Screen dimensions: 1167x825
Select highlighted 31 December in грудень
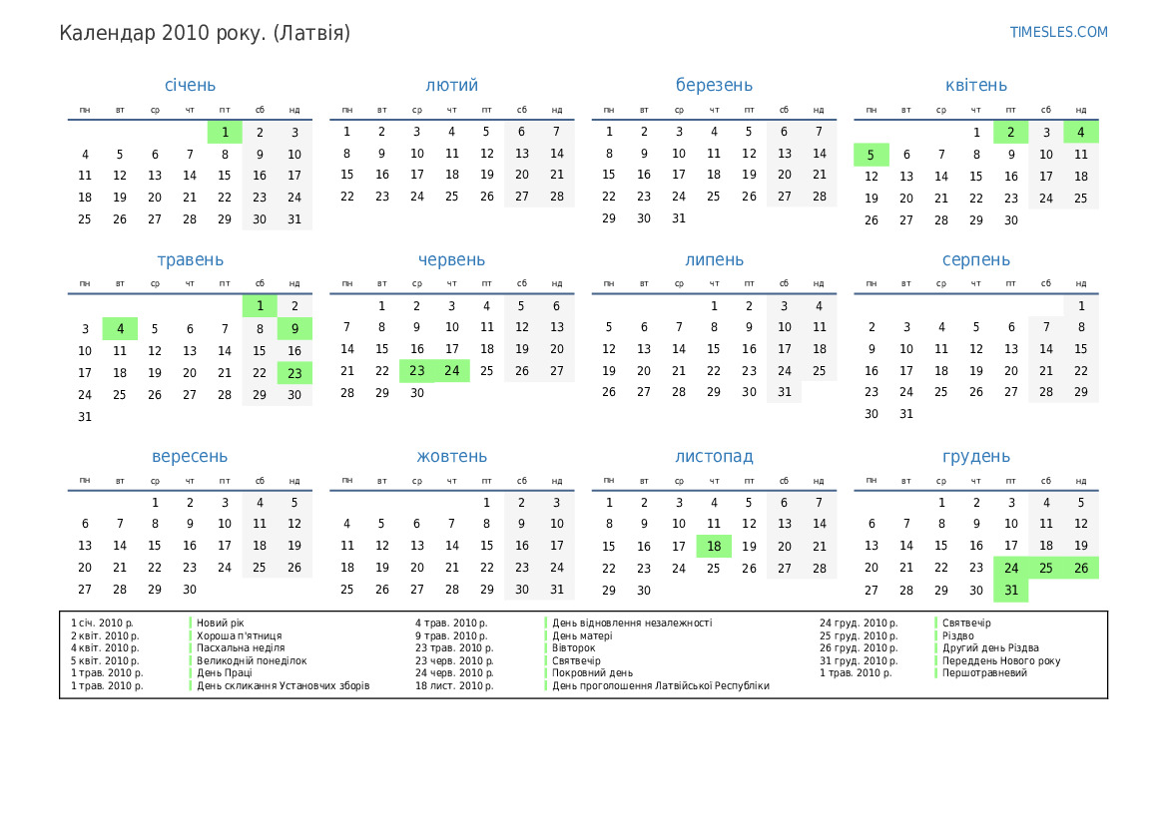click(x=1011, y=591)
